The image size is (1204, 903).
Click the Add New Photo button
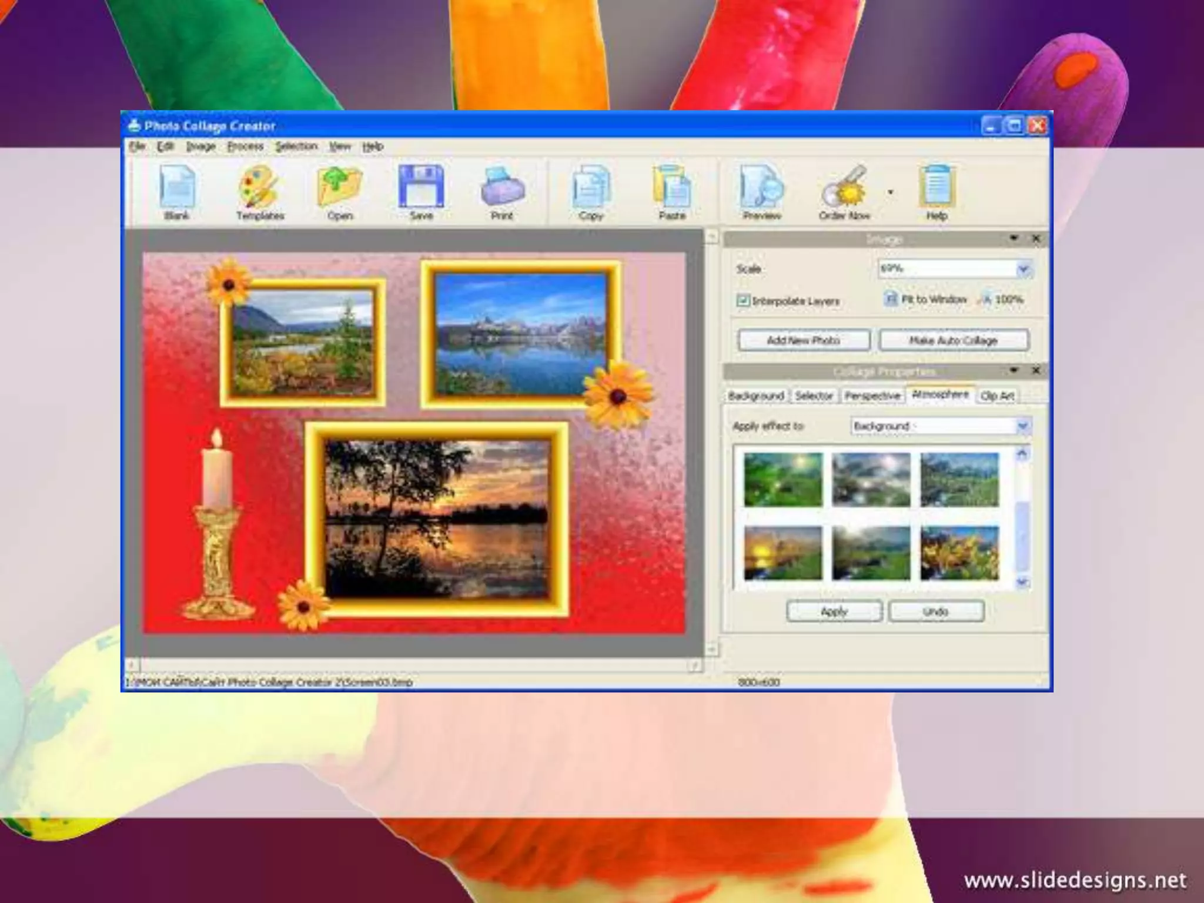804,340
